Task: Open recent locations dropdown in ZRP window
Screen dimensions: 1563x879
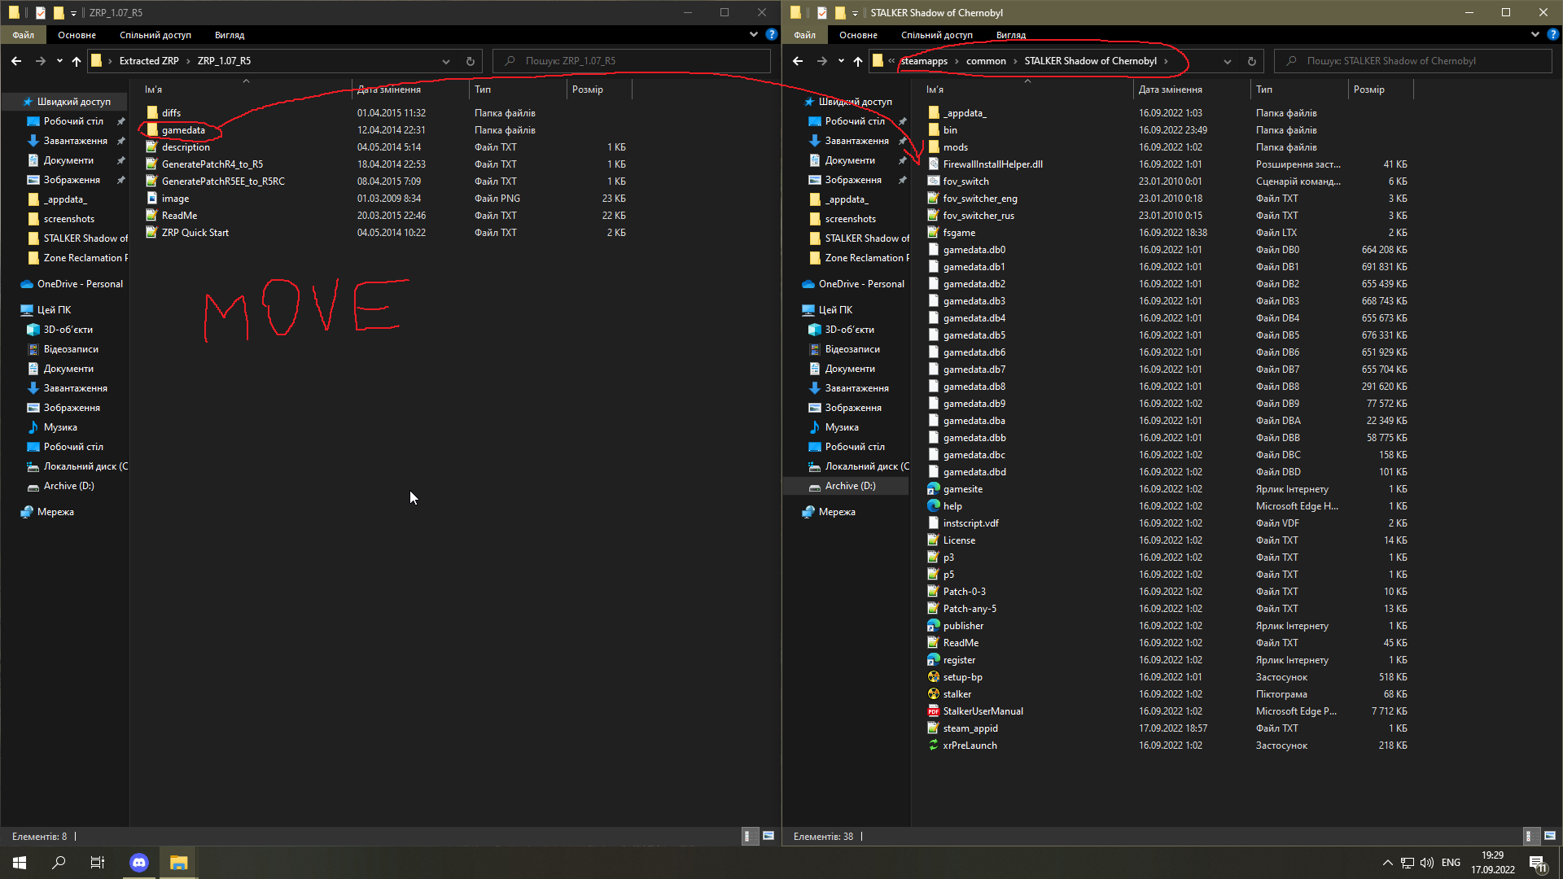Action: (x=59, y=61)
